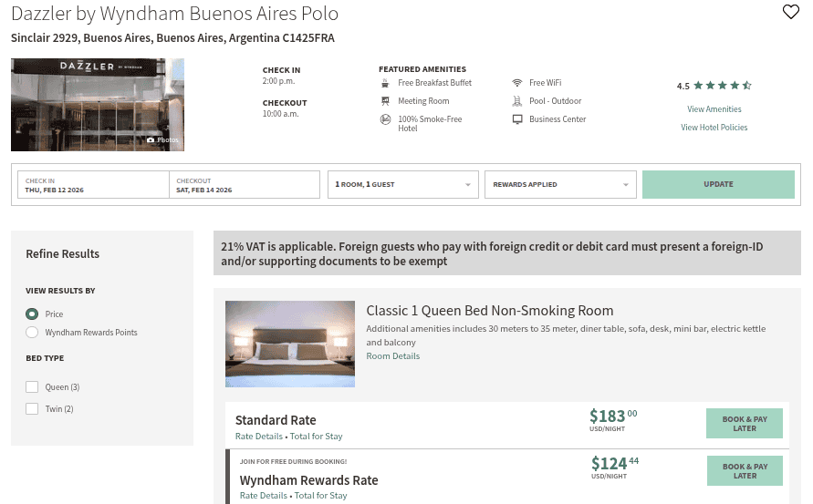The image size is (813, 504).
Task: Click the Standard Rate heading
Action: (x=276, y=420)
